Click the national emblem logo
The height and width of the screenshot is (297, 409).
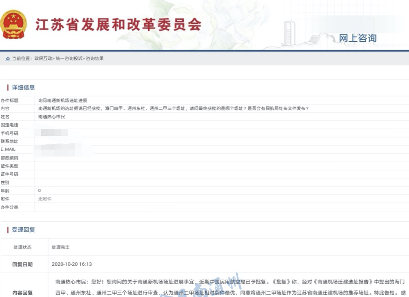tap(14, 24)
